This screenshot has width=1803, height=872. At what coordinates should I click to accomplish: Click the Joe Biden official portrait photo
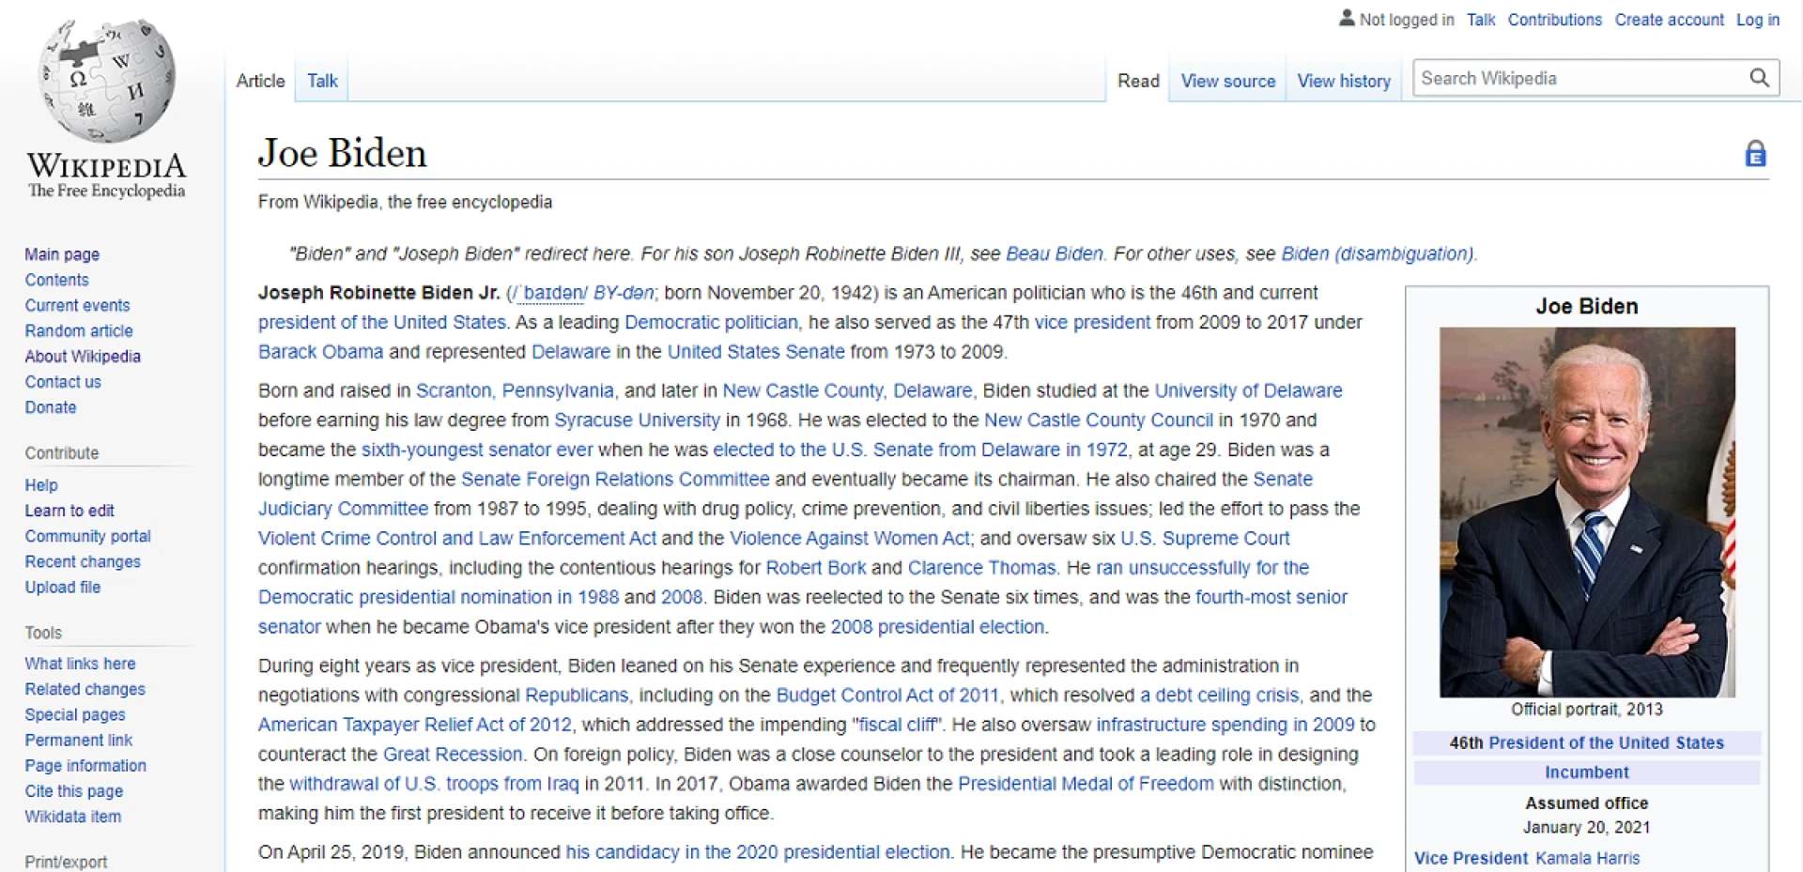1586,510
